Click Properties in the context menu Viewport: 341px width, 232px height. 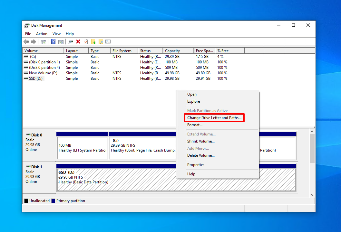click(196, 165)
